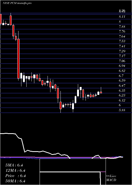Click the NYSE PCM chart title text
The width and height of the screenshot is (132, 185).
(x=17, y=3)
